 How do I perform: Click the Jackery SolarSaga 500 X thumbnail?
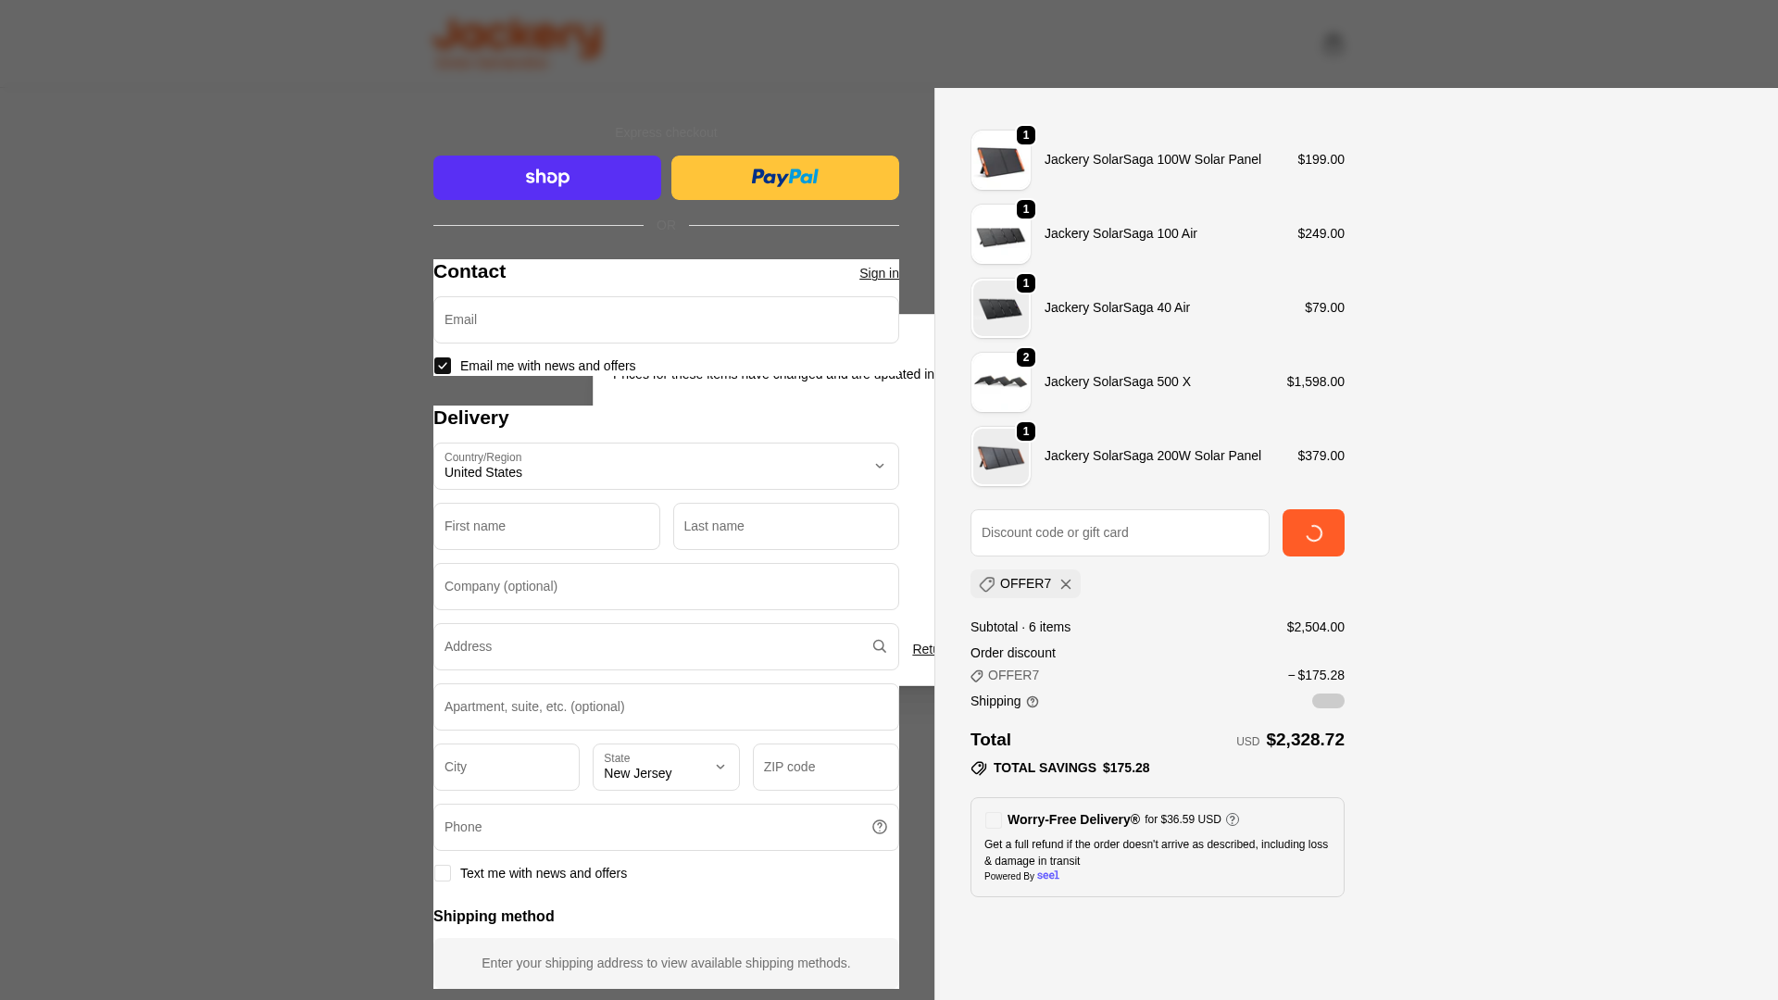[x=1000, y=382]
